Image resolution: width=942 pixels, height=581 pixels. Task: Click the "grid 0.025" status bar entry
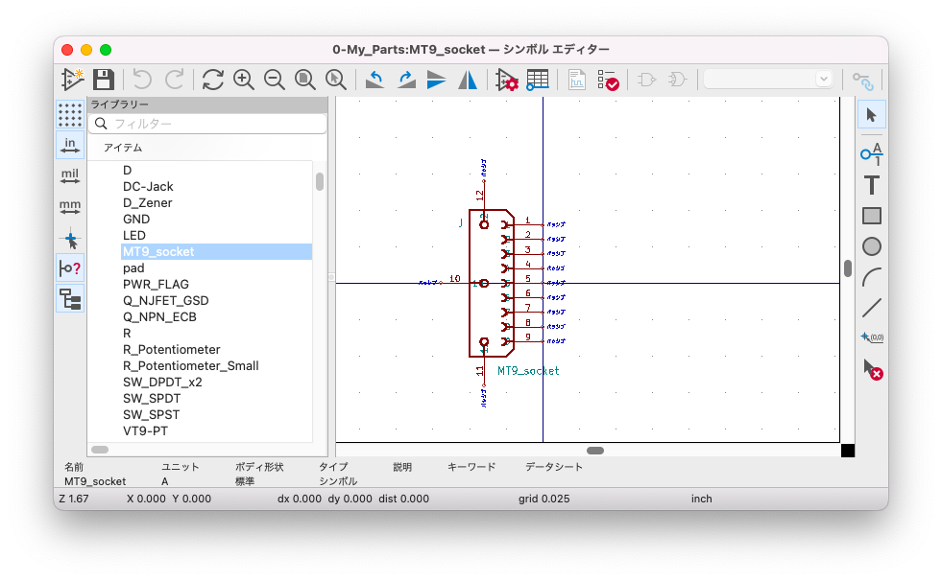click(x=544, y=499)
